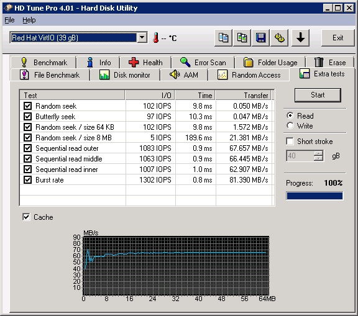Screen dimensions: 358x316
Task: Toggle Random seek / size 8 MB checkbox
Action: click(27, 137)
